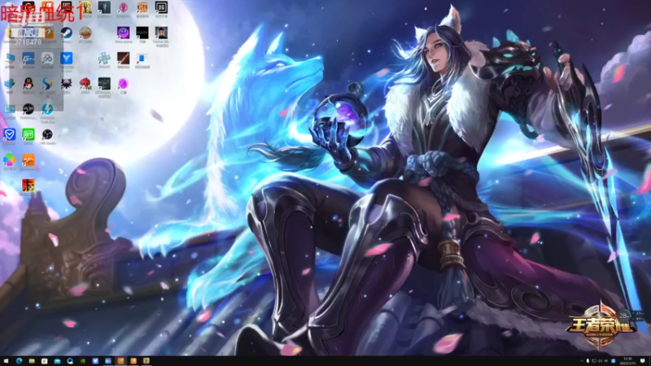Open the Baidu Netdisk cloud icon
This screenshot has width=651, height=366.
click(x=47, y=59)
